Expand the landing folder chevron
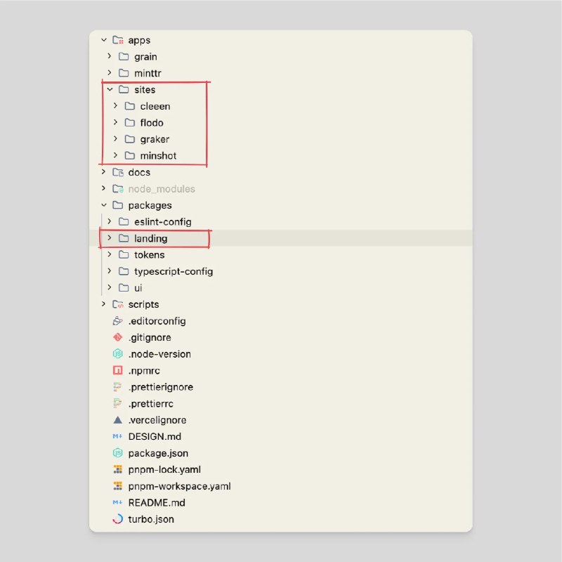This screenshot has width=562, height=562. [110, 238]
